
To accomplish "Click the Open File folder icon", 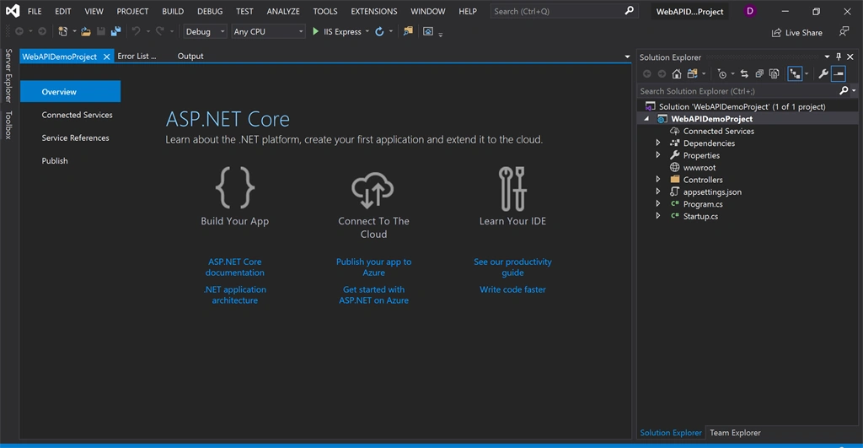I will coord(85,31).
